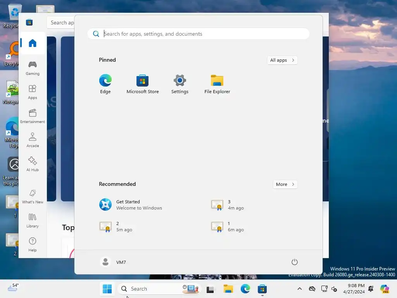The image size is (397, 298).
Task: Click the taskbar Search box
Action: click(x=159, y=289)
